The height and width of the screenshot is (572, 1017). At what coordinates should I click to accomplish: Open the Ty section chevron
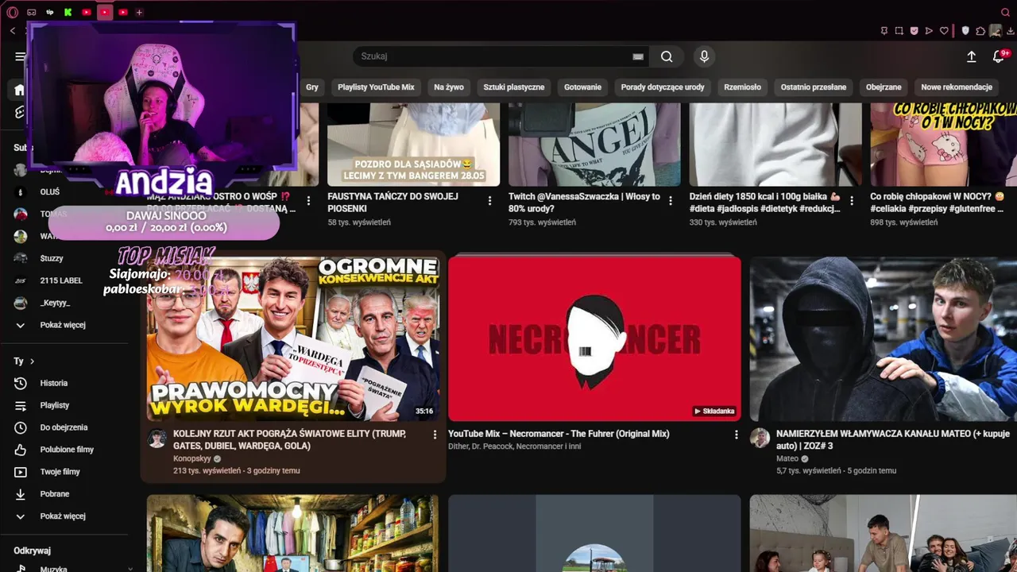32,361
